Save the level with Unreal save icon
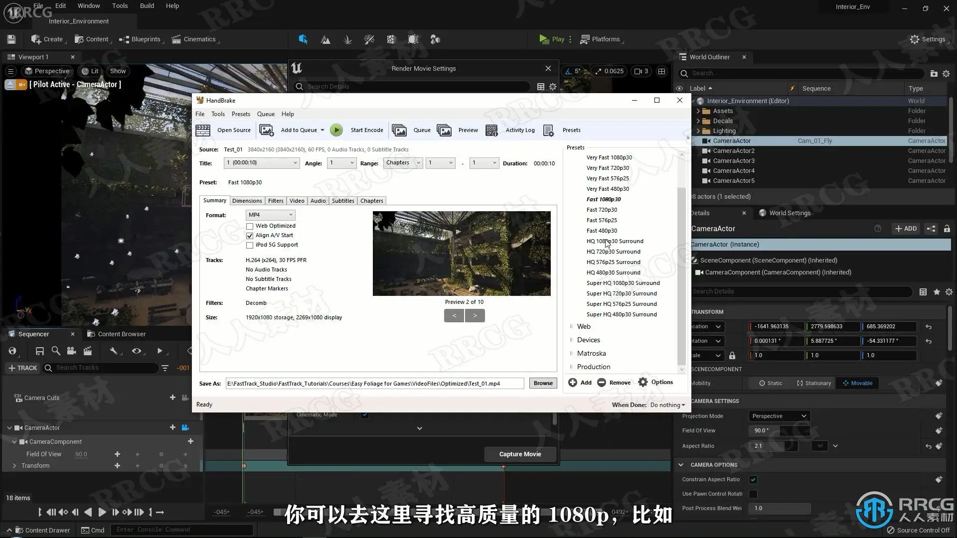The height and width of the screenshot is (538, 957). (x=11, y=39)
